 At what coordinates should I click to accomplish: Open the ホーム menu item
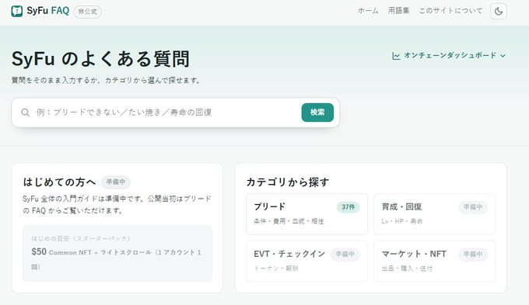tap(368, 11)
